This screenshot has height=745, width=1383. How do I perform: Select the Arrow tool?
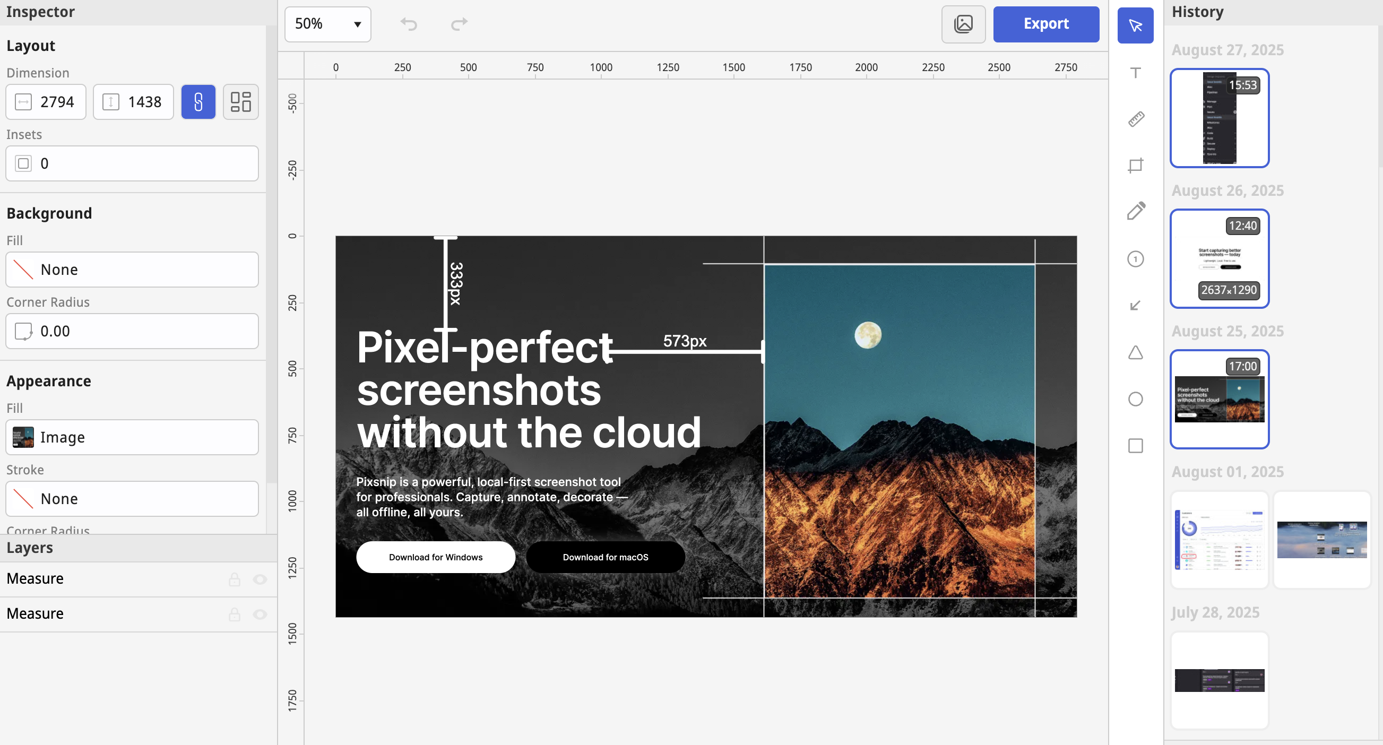click(1135, 306)
